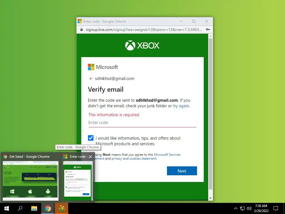Minimize the Enter code Chrome window
Image resolution: width=285 pixels, height=214 pixels.
(181, 21)
